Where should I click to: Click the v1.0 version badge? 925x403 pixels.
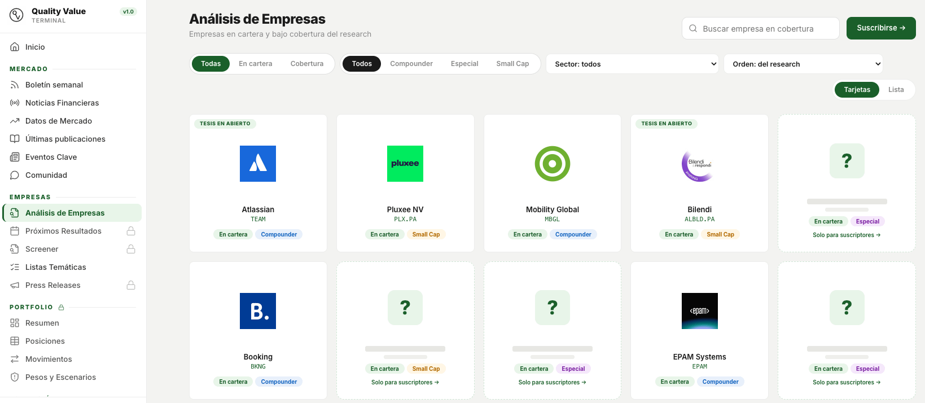(x=129, y=11)
